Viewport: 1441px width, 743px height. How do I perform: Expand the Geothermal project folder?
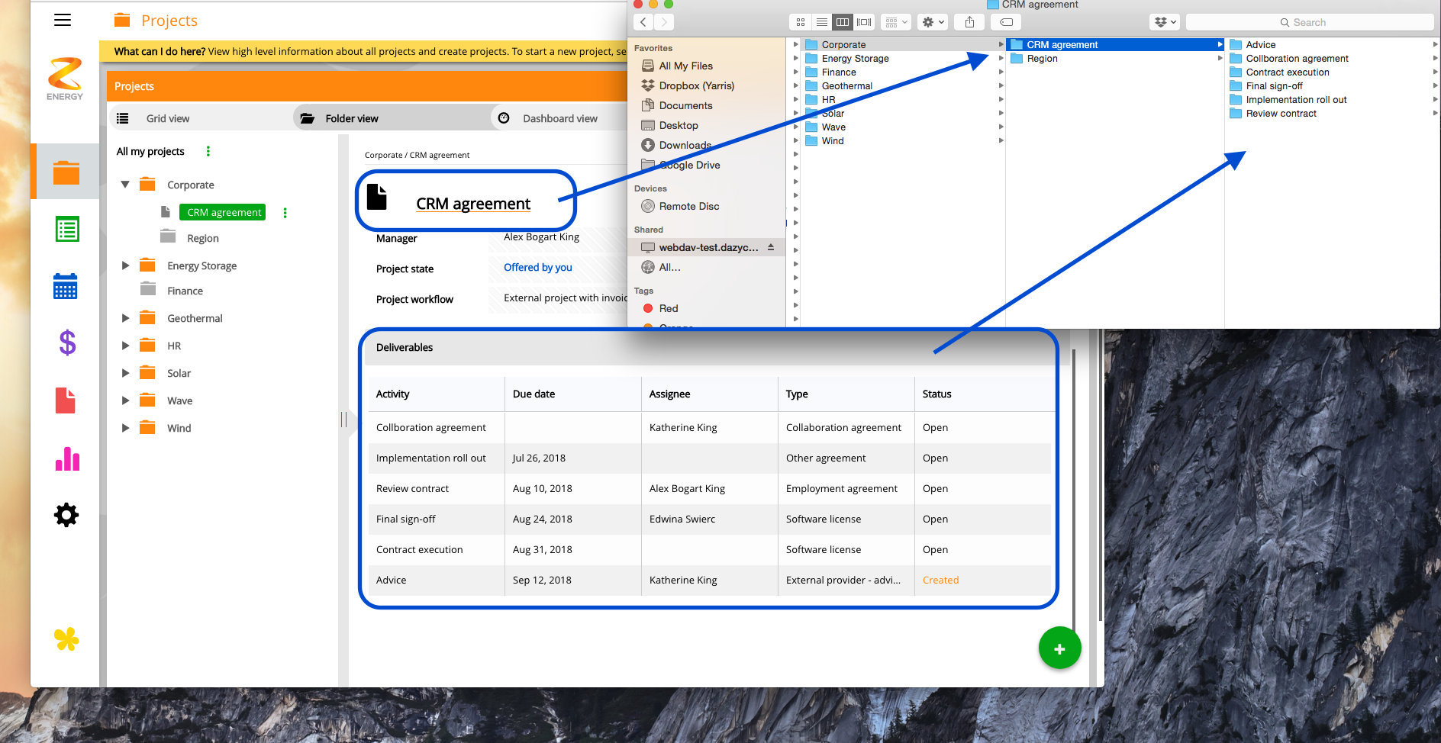click(125, 318)
